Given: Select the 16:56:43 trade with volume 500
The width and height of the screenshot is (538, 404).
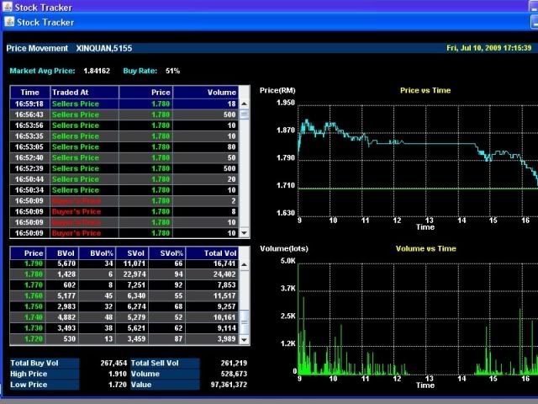Looking at the screenshot, I should pyautogui.click(x=126, y=114).
